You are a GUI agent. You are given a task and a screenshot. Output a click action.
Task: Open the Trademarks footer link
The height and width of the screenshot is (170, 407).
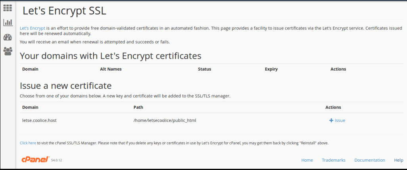[x=334, y=160]
